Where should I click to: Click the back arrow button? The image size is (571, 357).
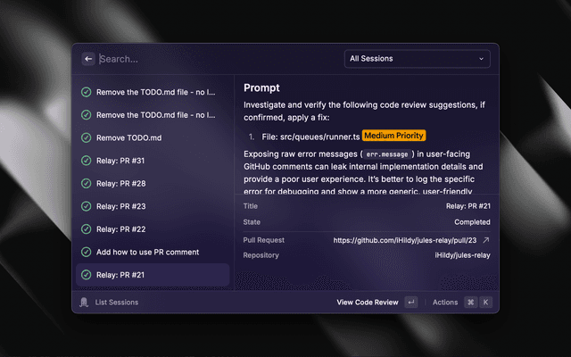pos(87,59)
